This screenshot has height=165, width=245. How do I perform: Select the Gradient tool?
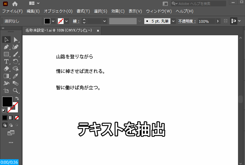pyautogui.click(x=6, y=76)
